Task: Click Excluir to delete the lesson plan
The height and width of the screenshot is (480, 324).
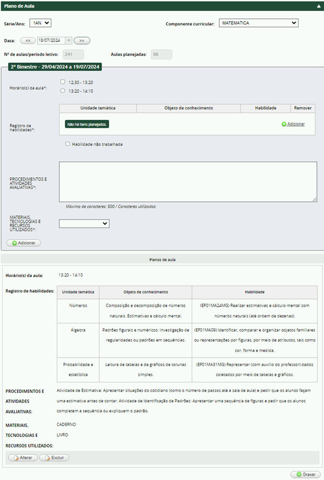Action: pos(54,457)
